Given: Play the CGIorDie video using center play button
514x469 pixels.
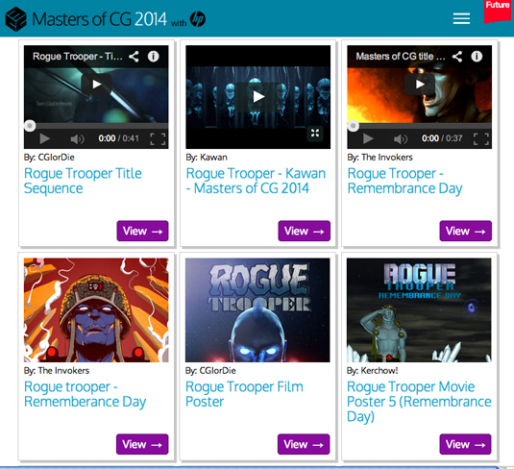Looking at the screenshot, I should click(x=96, y=85).
